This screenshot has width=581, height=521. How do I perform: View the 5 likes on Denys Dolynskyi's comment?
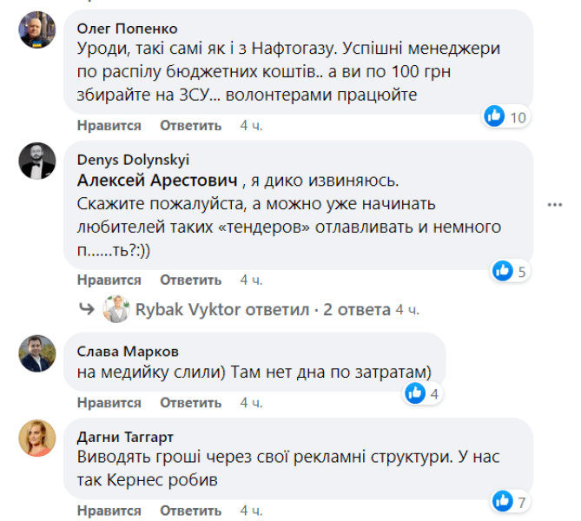click(511, 271)
